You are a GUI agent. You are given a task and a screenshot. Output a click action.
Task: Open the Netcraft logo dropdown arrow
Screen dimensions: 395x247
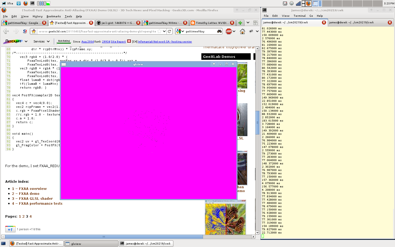(x=26, y=41)
